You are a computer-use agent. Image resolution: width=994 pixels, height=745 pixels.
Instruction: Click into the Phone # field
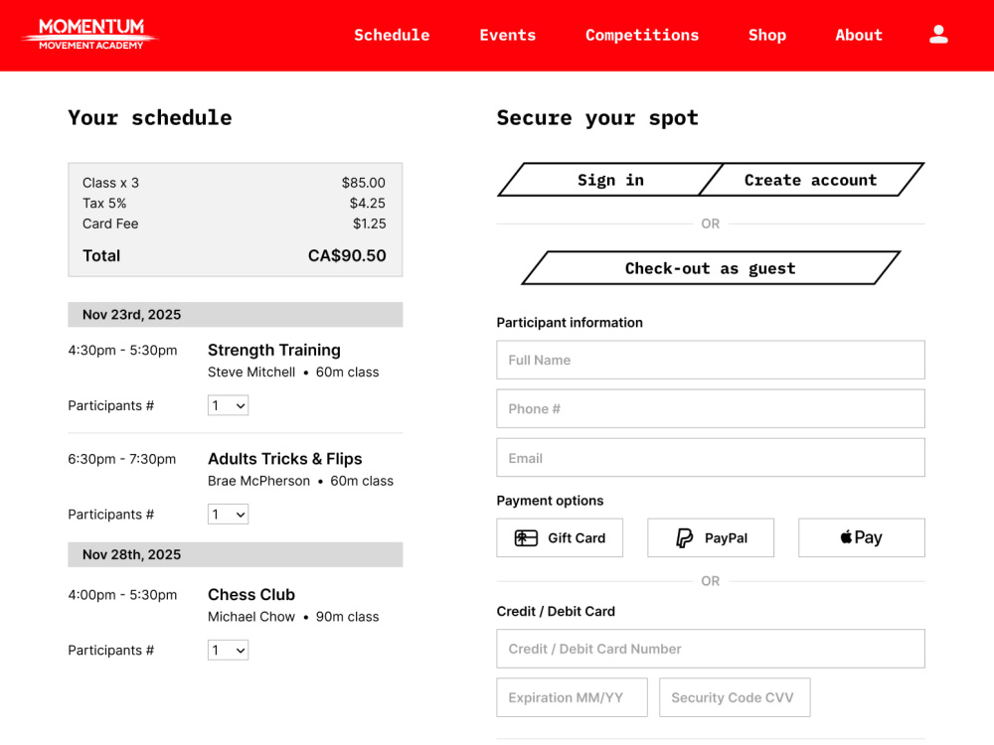pyautogui.click(x=710, y=408)
